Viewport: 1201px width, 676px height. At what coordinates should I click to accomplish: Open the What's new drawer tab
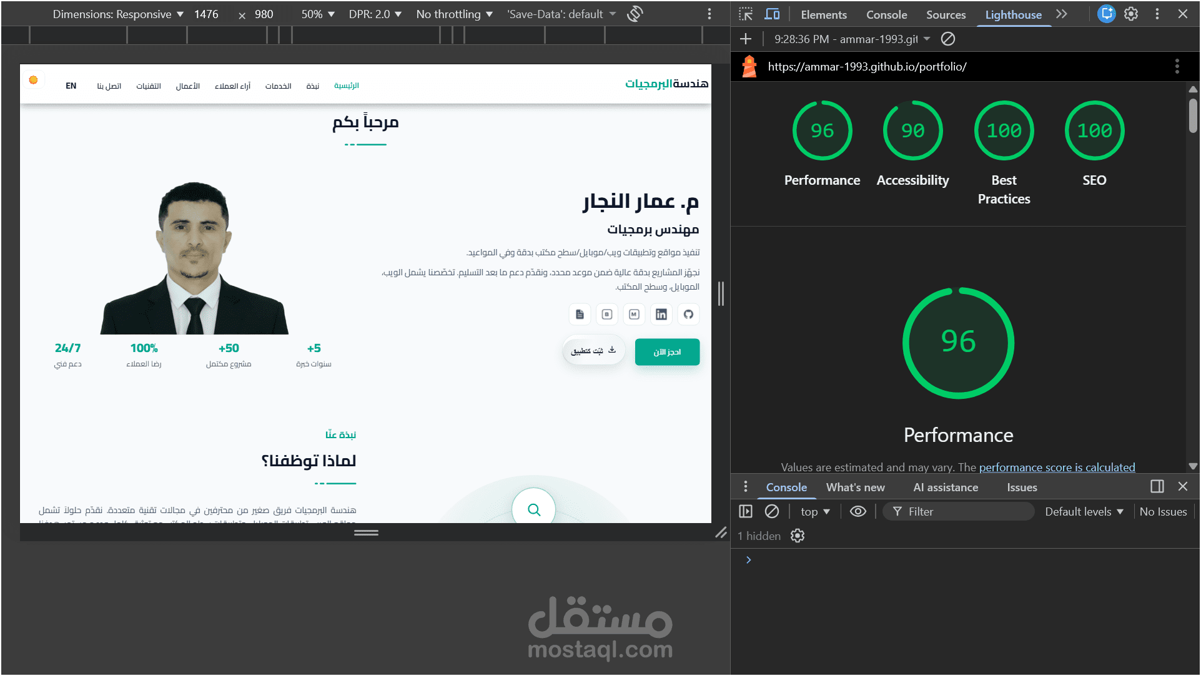click(x=855, y=487)
